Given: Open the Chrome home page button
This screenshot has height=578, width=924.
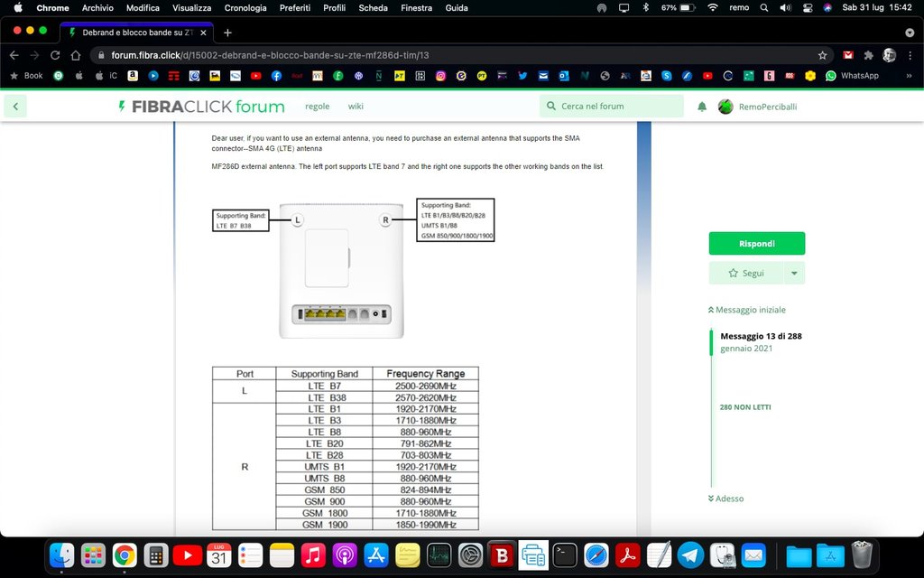Looking at the screenshot, I should pyautogui.click(x=76, y=55).
